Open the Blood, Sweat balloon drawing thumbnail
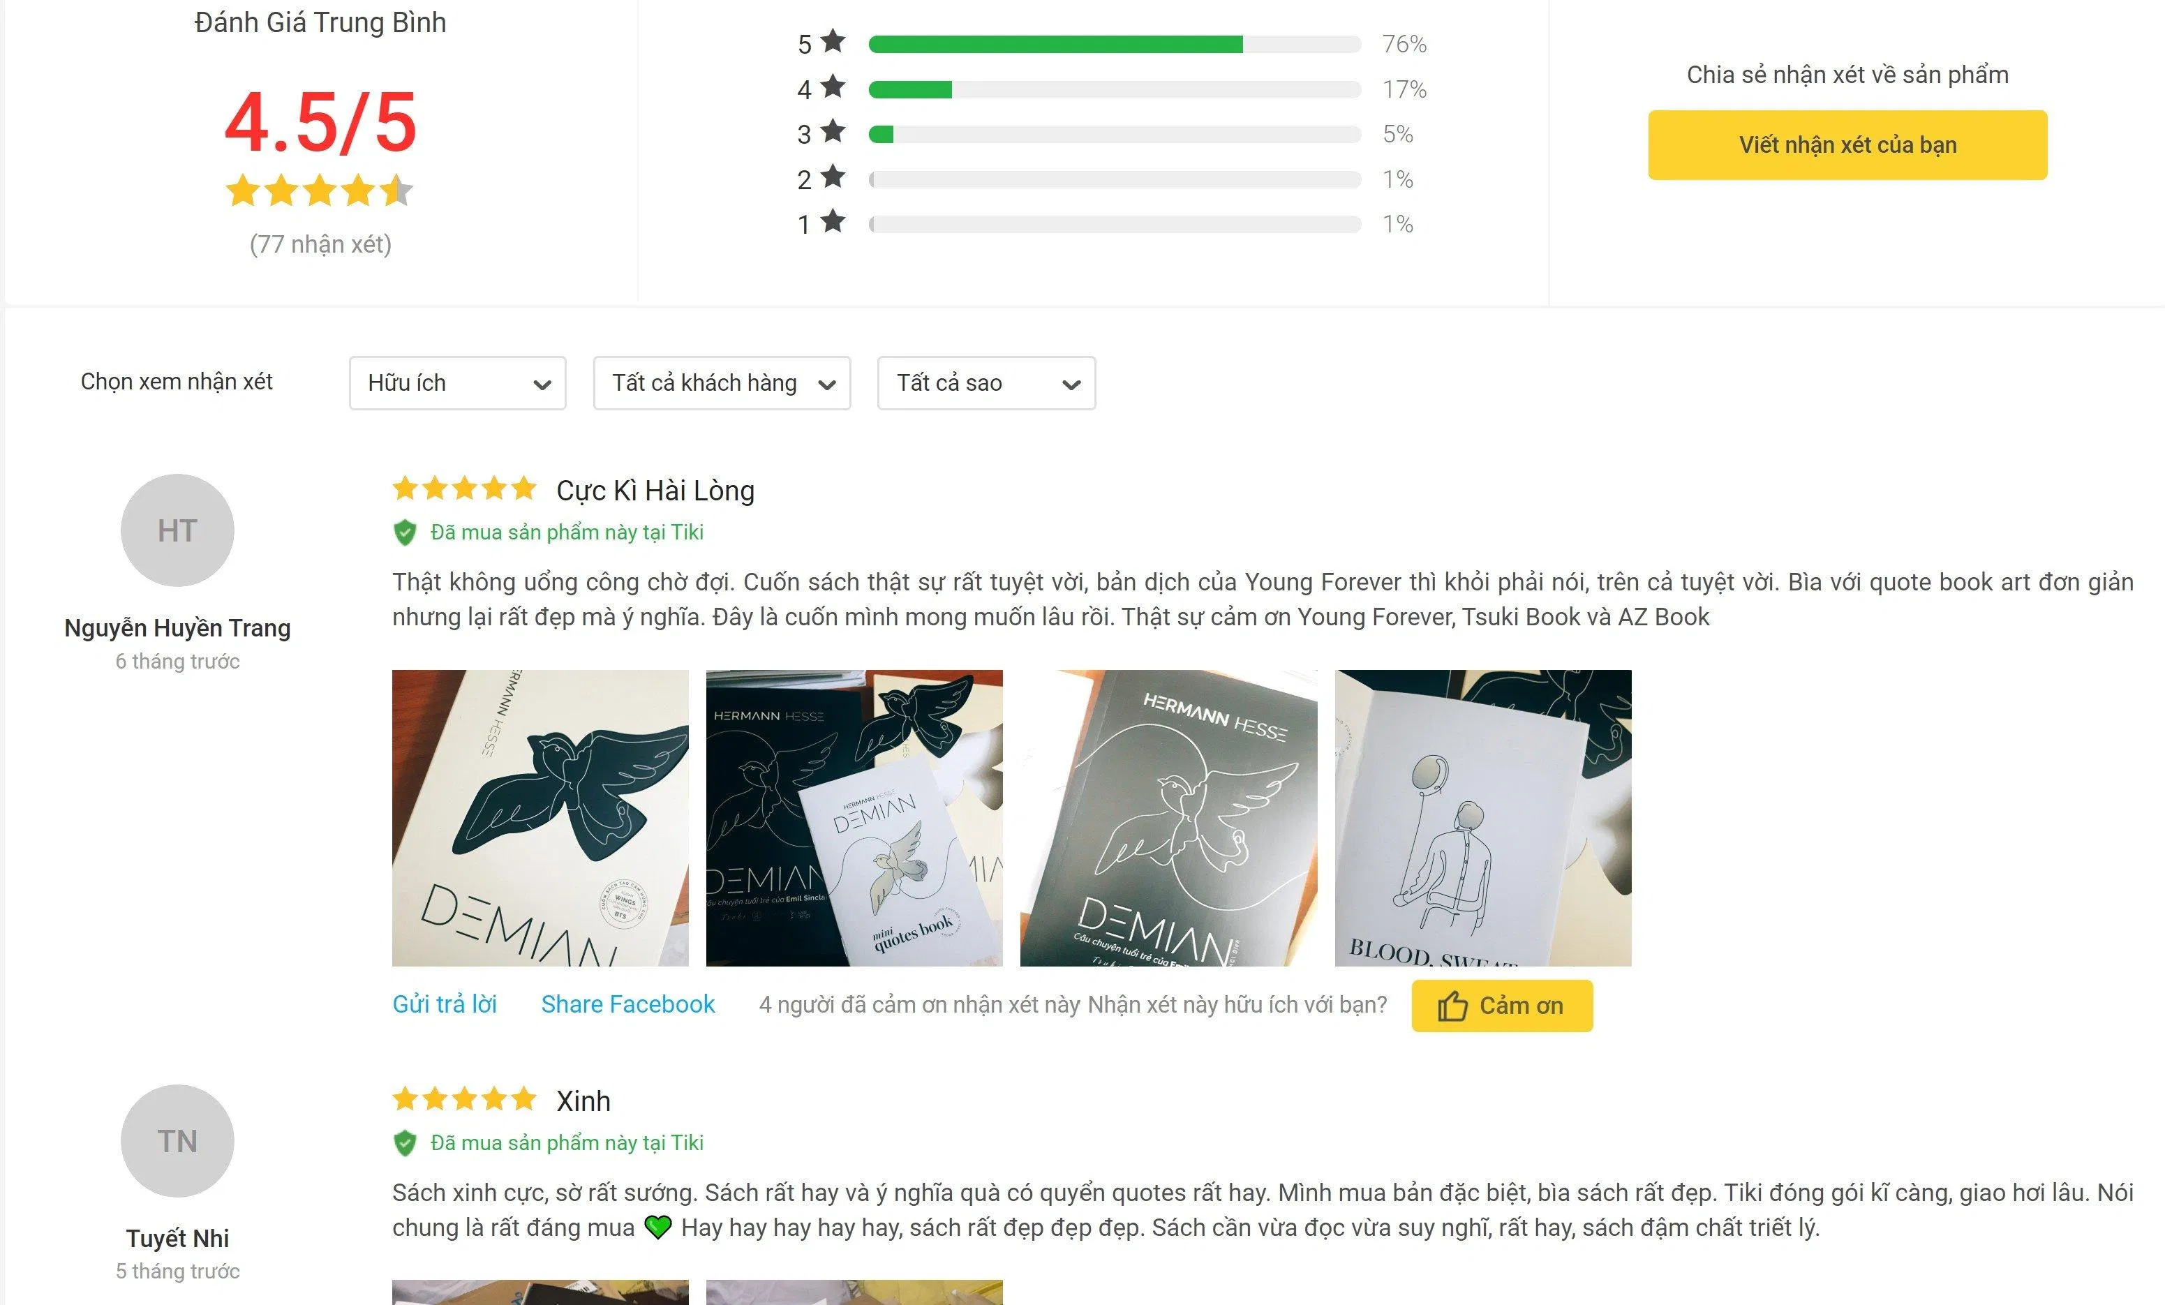 [x=1483, y=818]
